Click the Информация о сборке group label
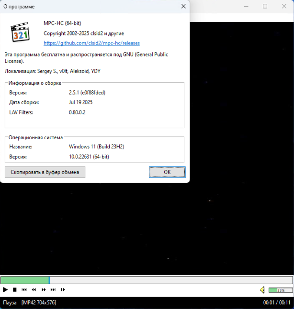This screenshot has height=309, width=294. [x=35, y=83]
